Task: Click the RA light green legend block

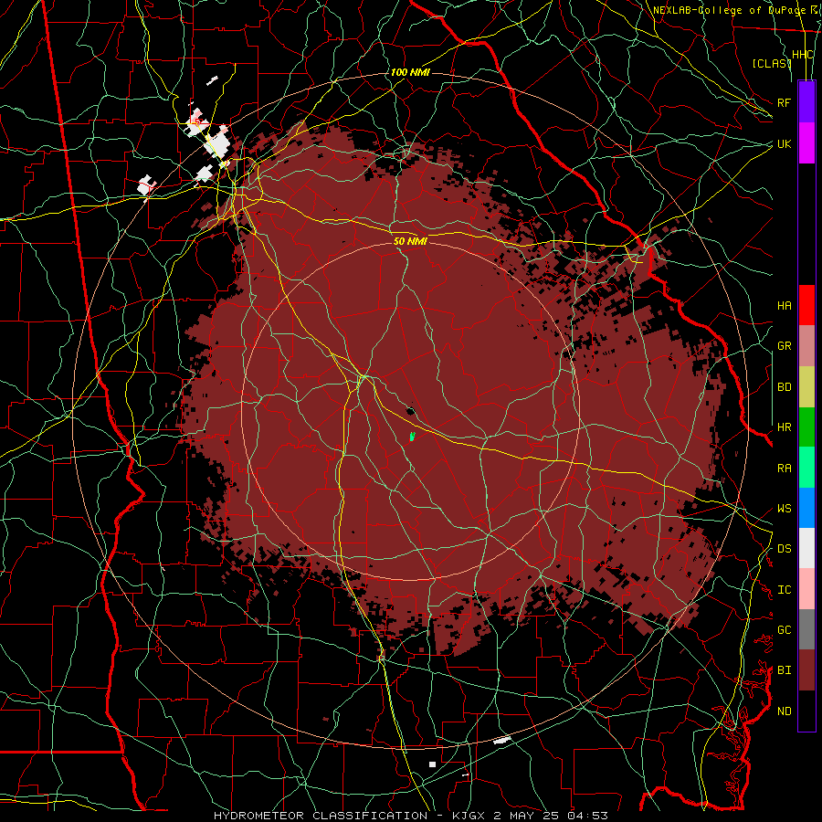Action: tap(806, 467)
